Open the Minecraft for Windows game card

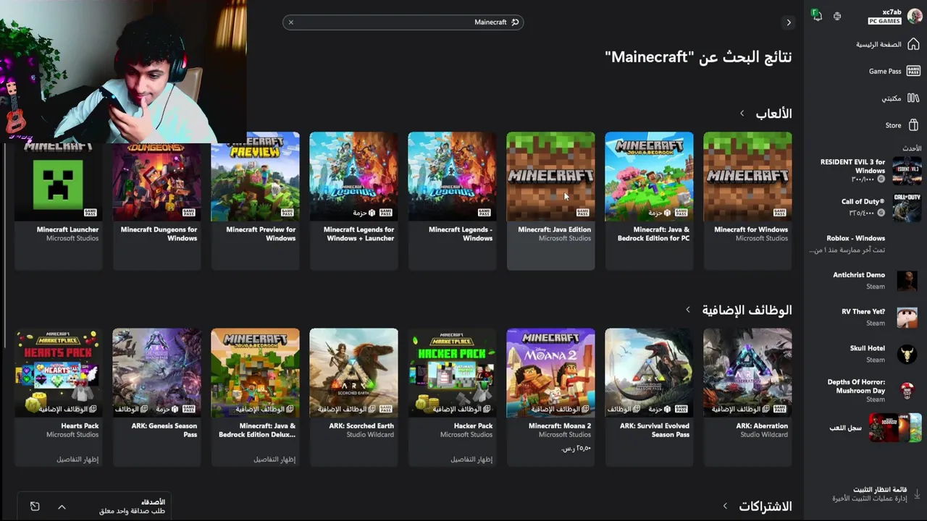click(747, 200)
